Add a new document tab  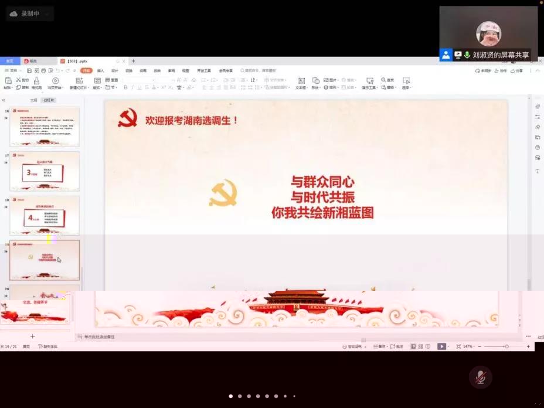click(x=133, y=61)
